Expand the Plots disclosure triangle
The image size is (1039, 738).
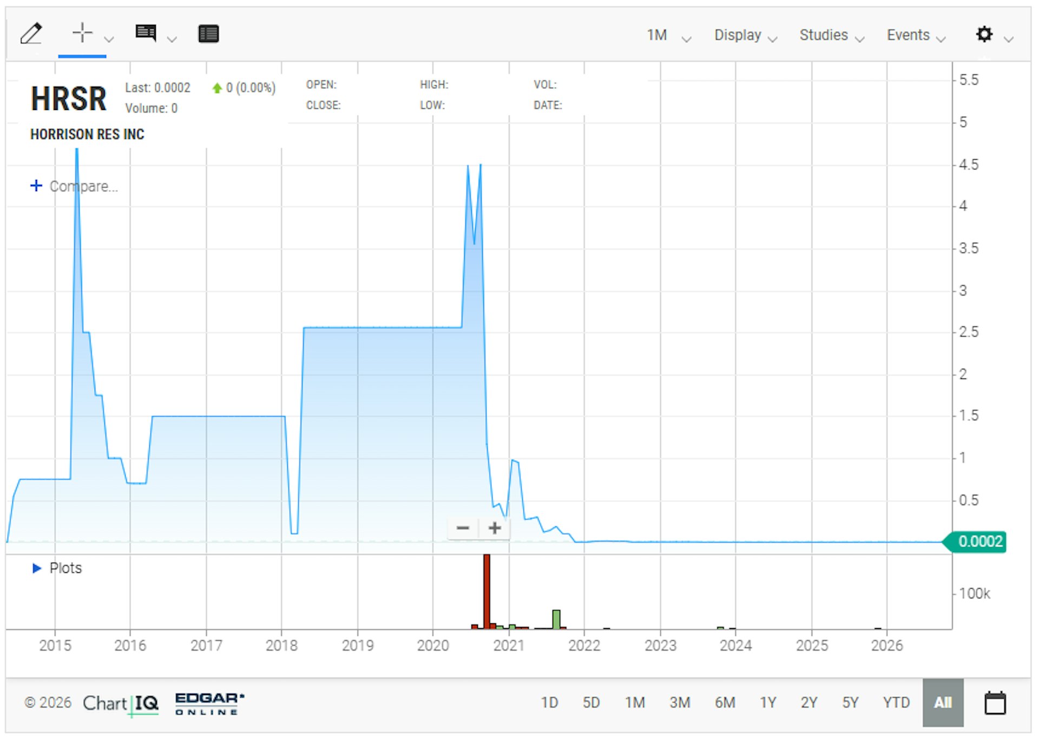(37, 568)
